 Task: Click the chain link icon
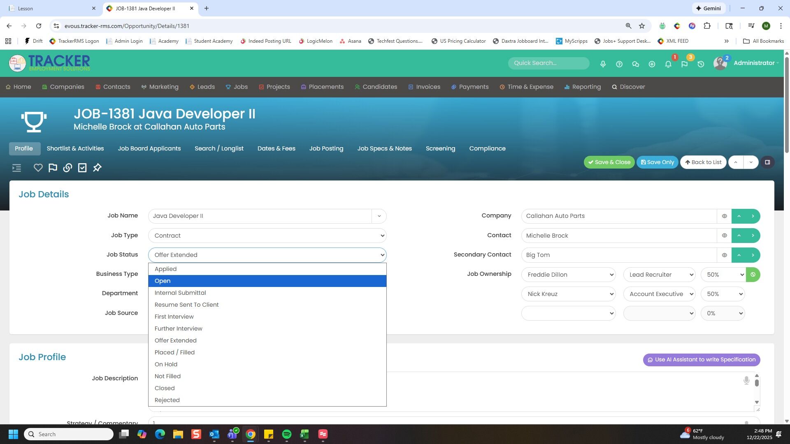tap(67, 168)
